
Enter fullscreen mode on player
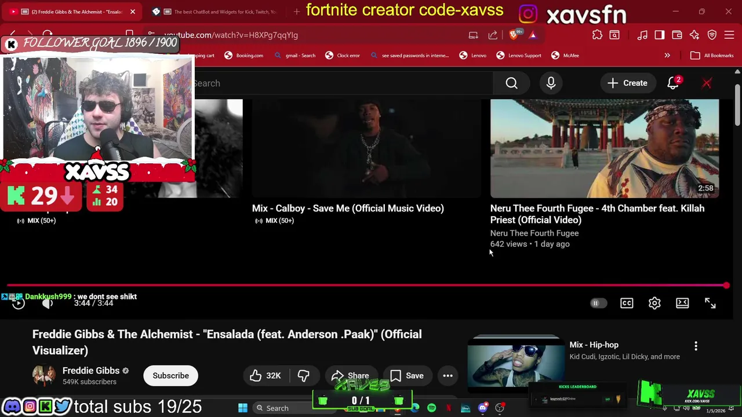710,303
